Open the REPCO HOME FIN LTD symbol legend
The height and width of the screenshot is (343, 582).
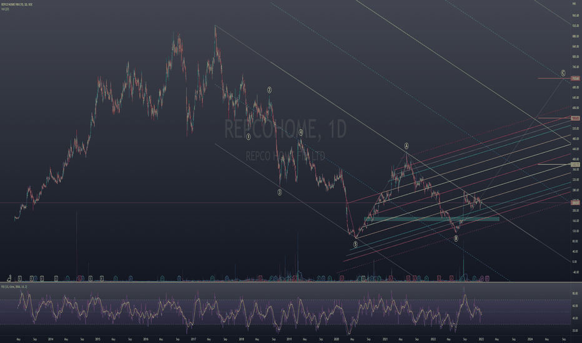(17, 4)
